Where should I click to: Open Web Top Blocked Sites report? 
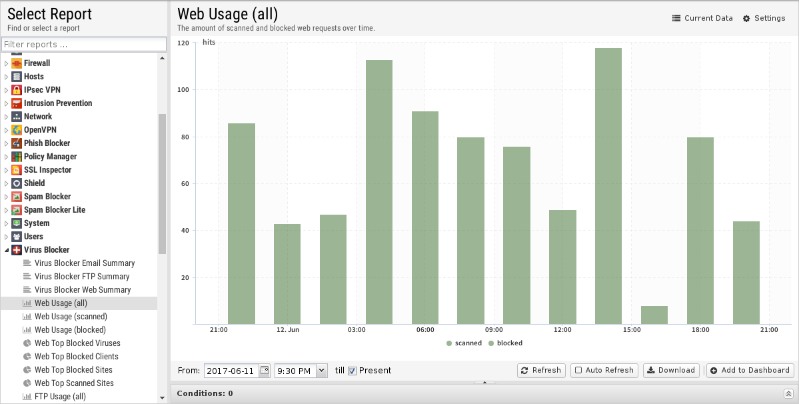click(73, 370)
